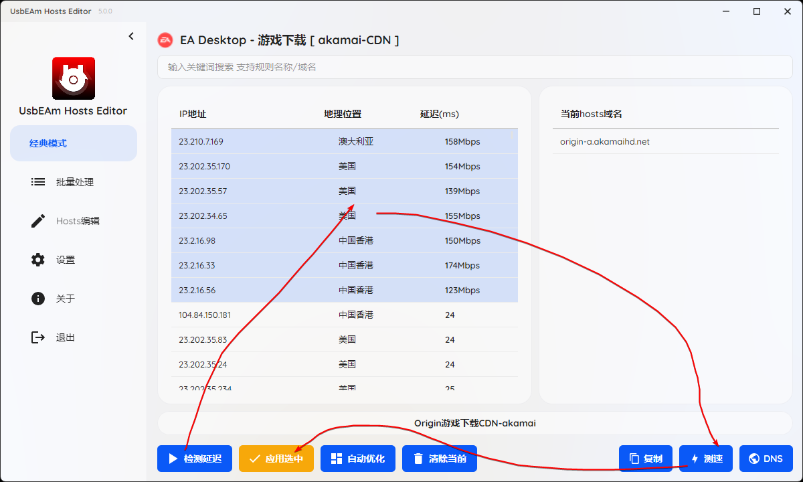Click the 退出 exit icon
The width and height of the screenshot is (803, 482).
click(38, 337)
